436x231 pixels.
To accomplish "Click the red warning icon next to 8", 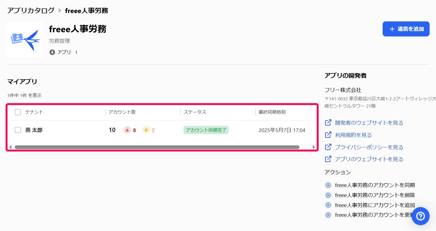I will click(127, 130).
